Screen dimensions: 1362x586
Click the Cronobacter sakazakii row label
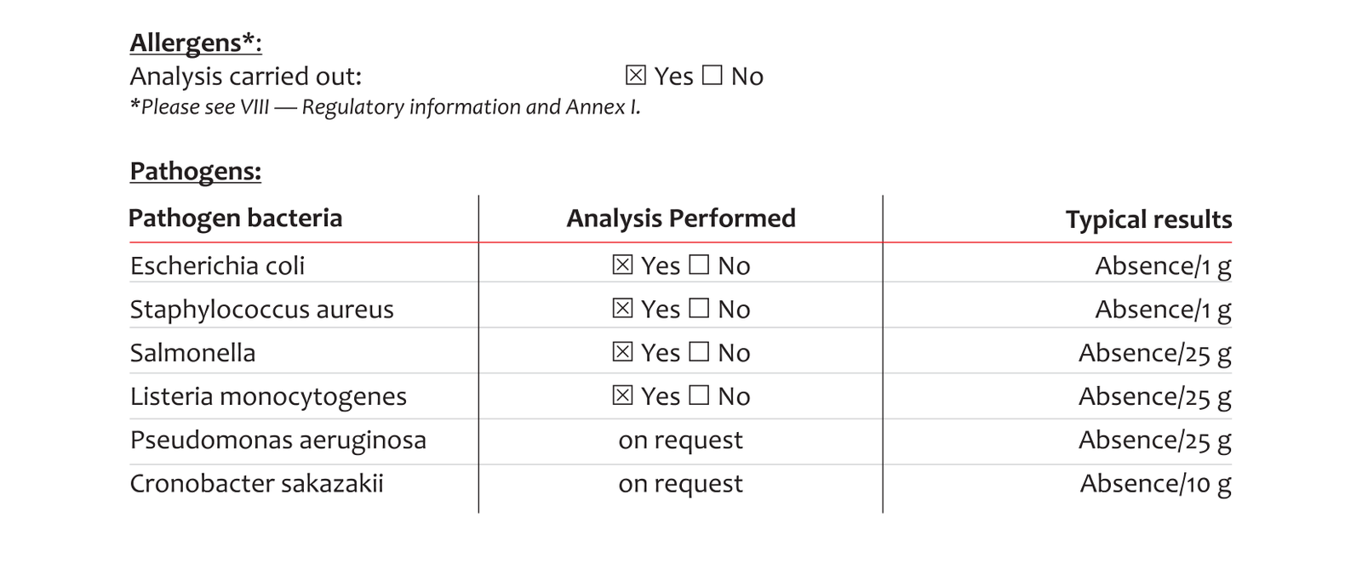point(256,484)
